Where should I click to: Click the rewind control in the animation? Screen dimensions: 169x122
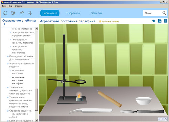tap(160, 119)
